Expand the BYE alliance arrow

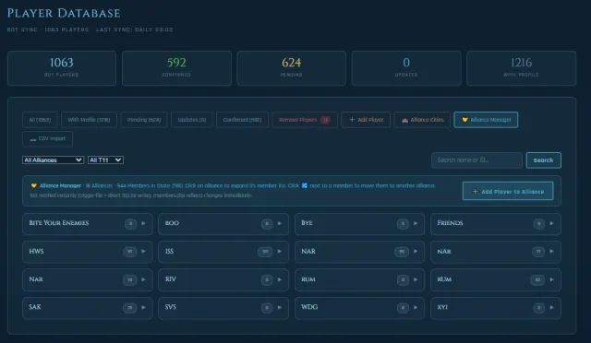coord(416,223)
